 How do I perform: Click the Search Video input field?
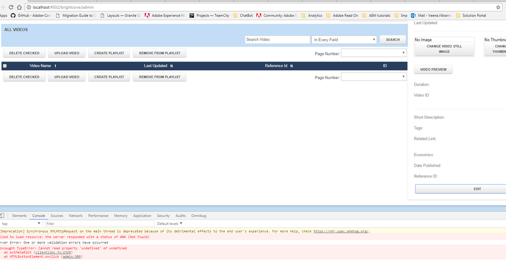(277, 40)
